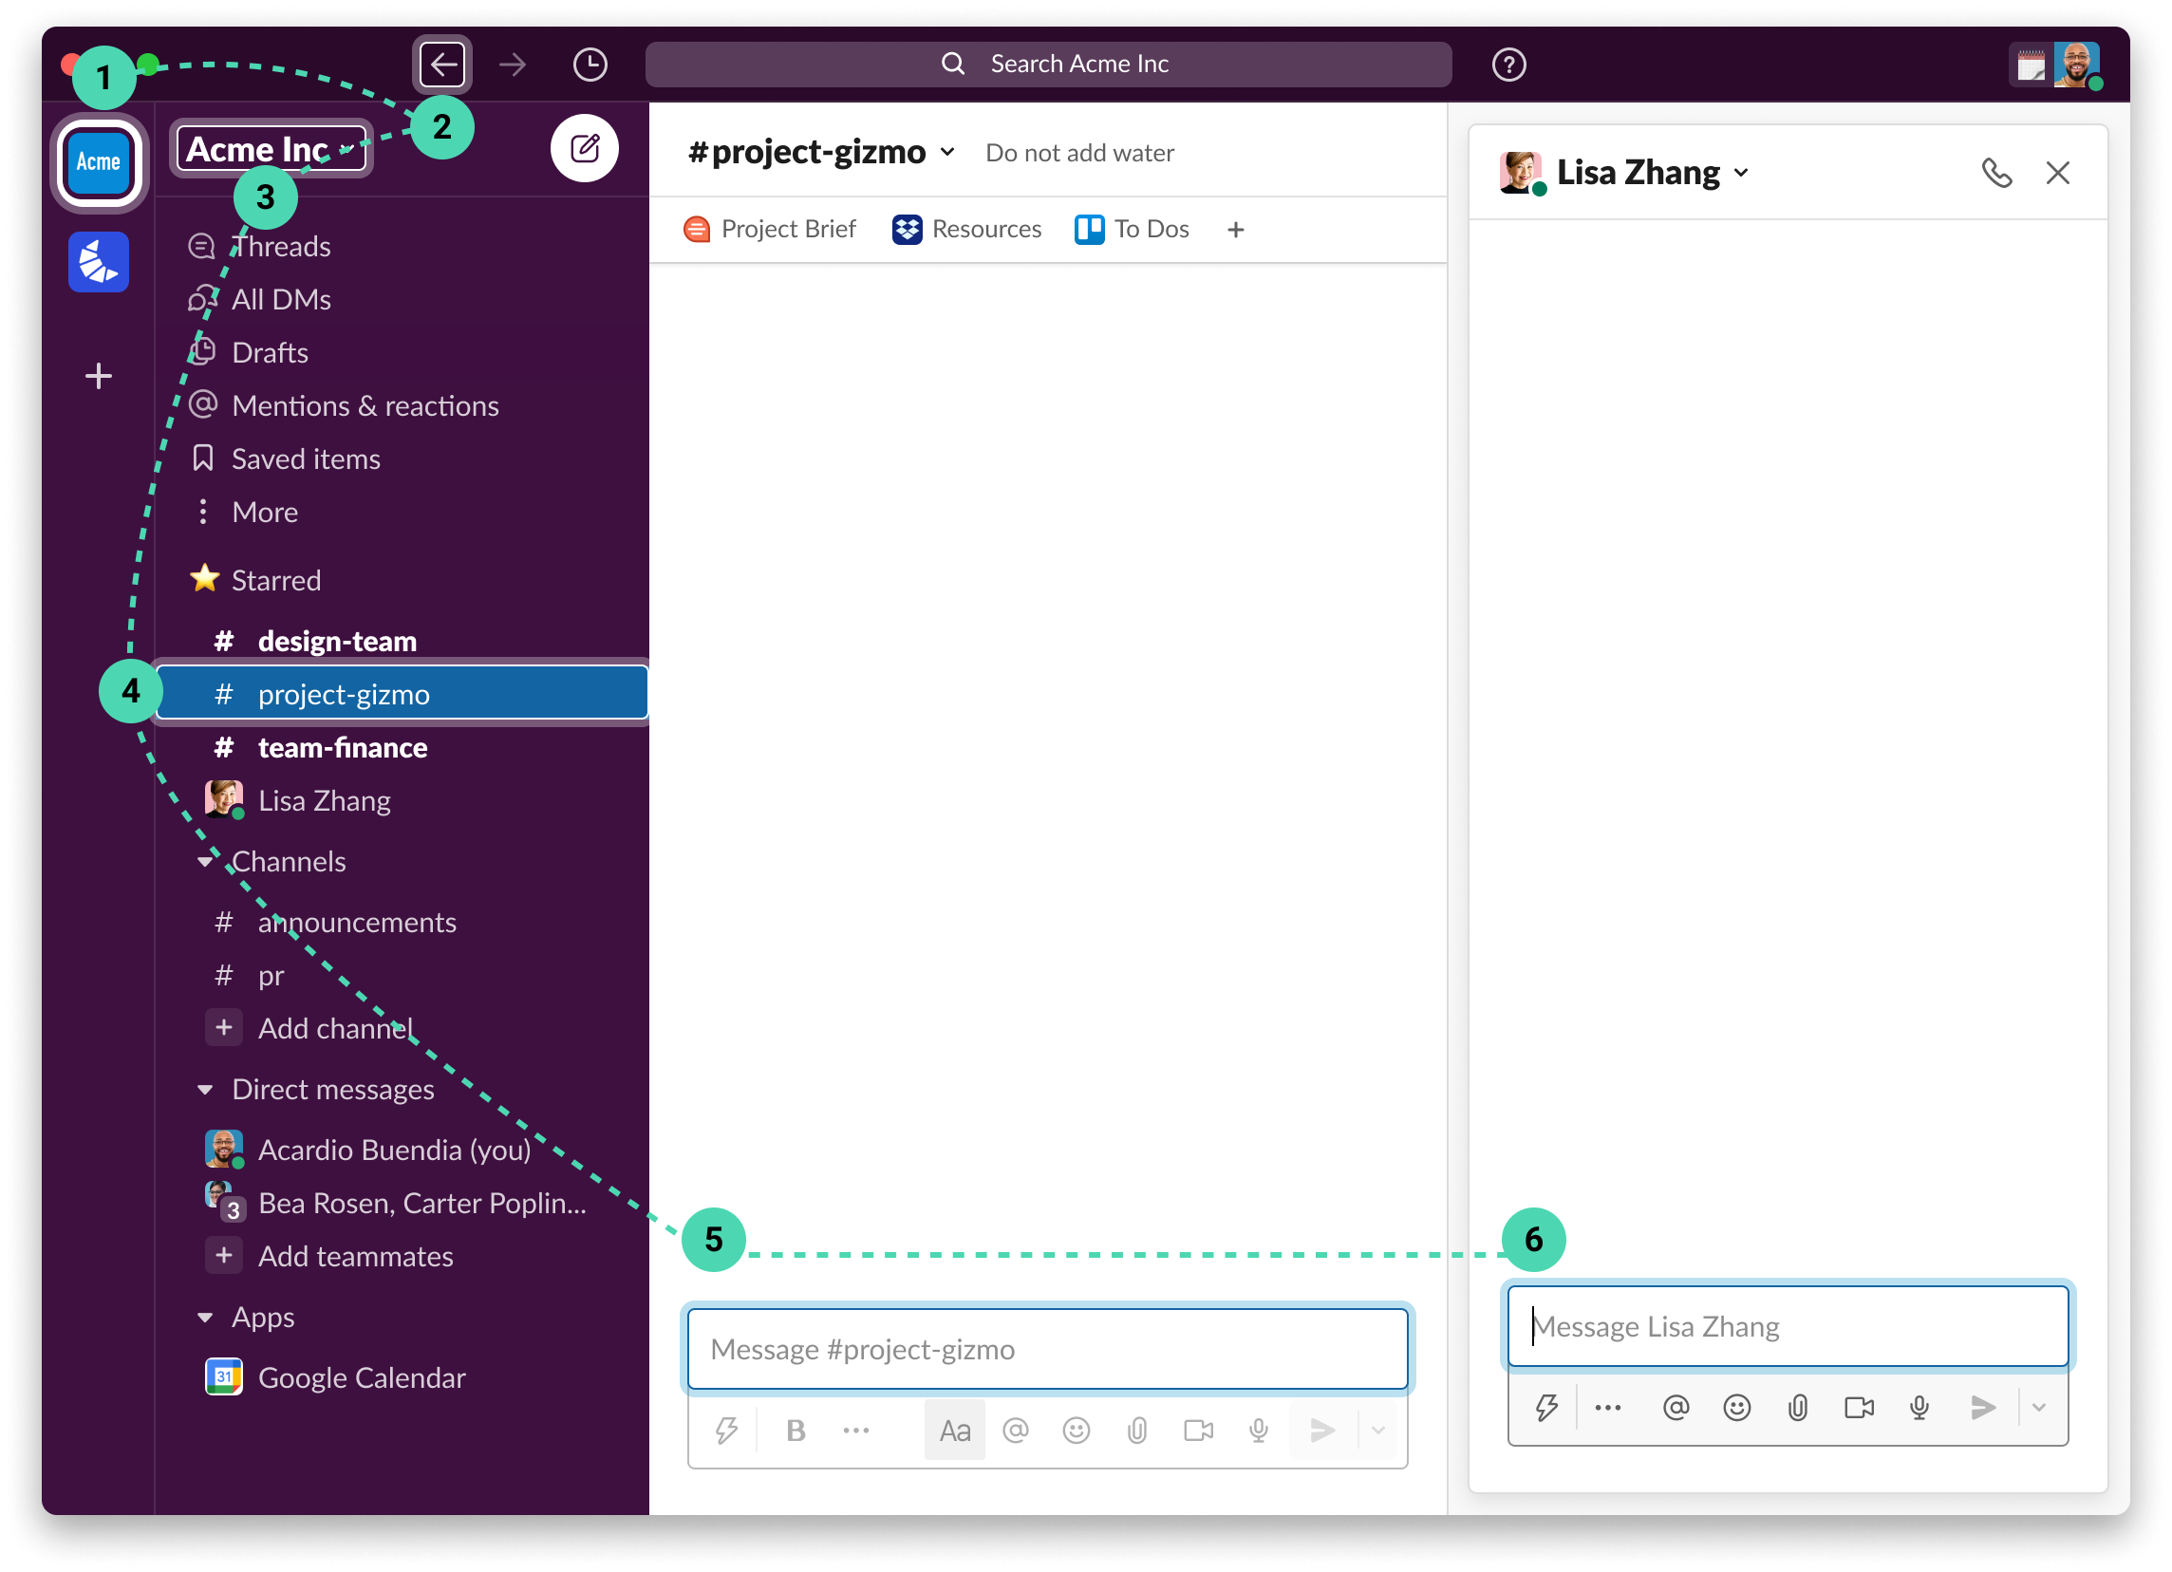
Task: Click the close icon on Lisa Zhang panel
Action: tap(2059, 172)
